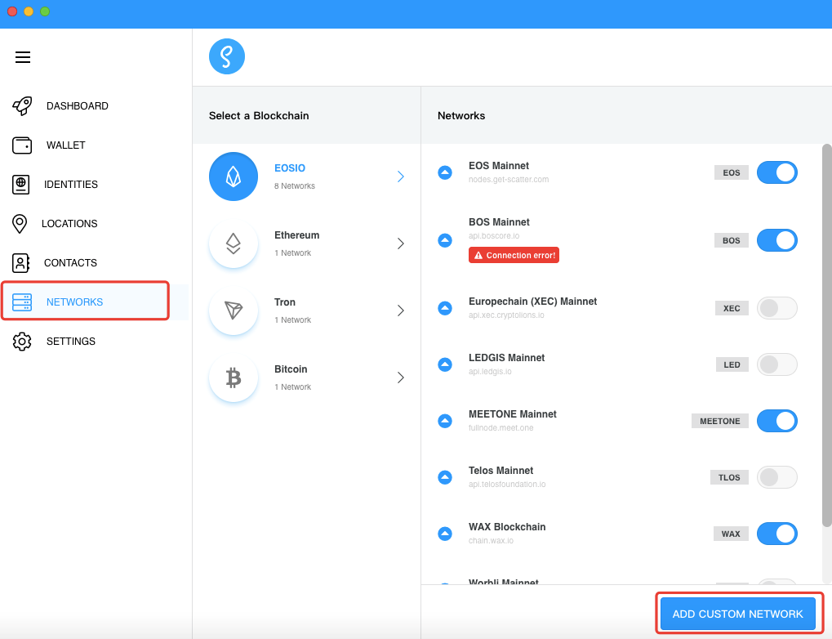Click the Contacts address book icon
The image size is (832, 639).
[x=20, y=263]
